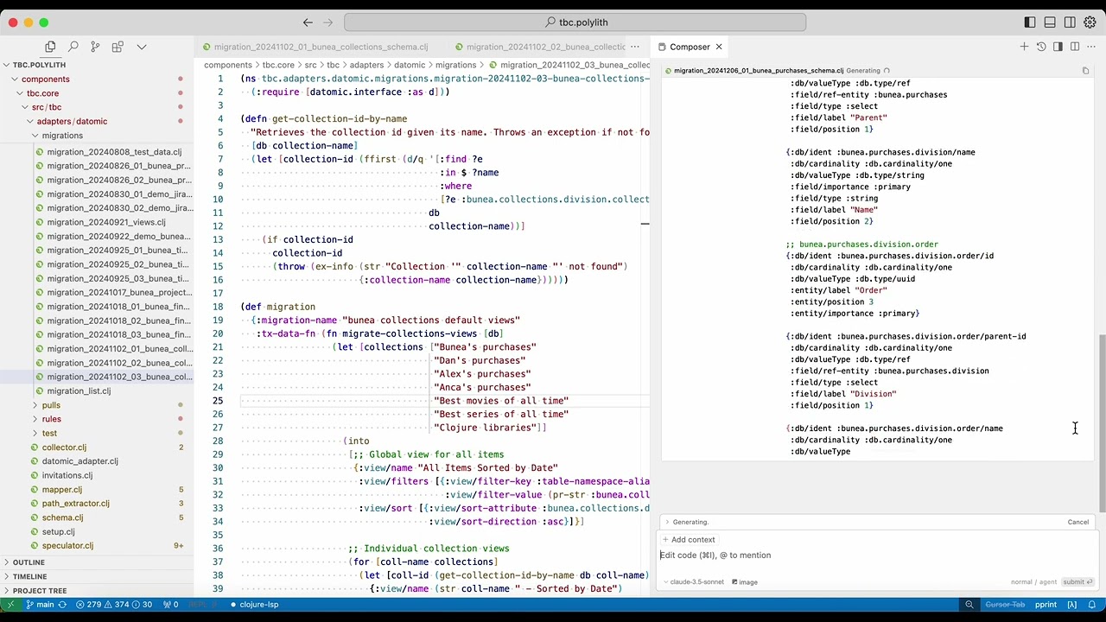
Task: Toggle Composer pane position icon
Action: (1058, 47)
